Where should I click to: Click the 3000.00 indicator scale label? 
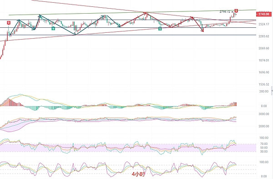click(x=264, y=114)
